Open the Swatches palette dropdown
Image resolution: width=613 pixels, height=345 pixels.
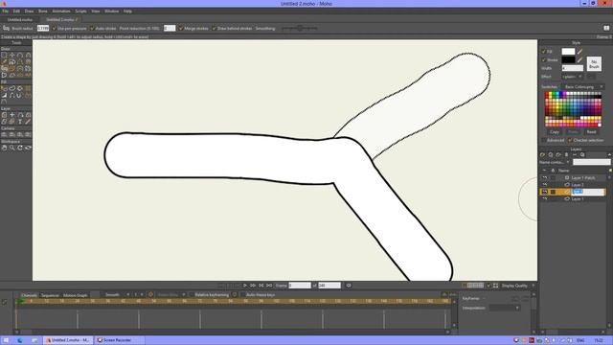click(x=583, y=86)
